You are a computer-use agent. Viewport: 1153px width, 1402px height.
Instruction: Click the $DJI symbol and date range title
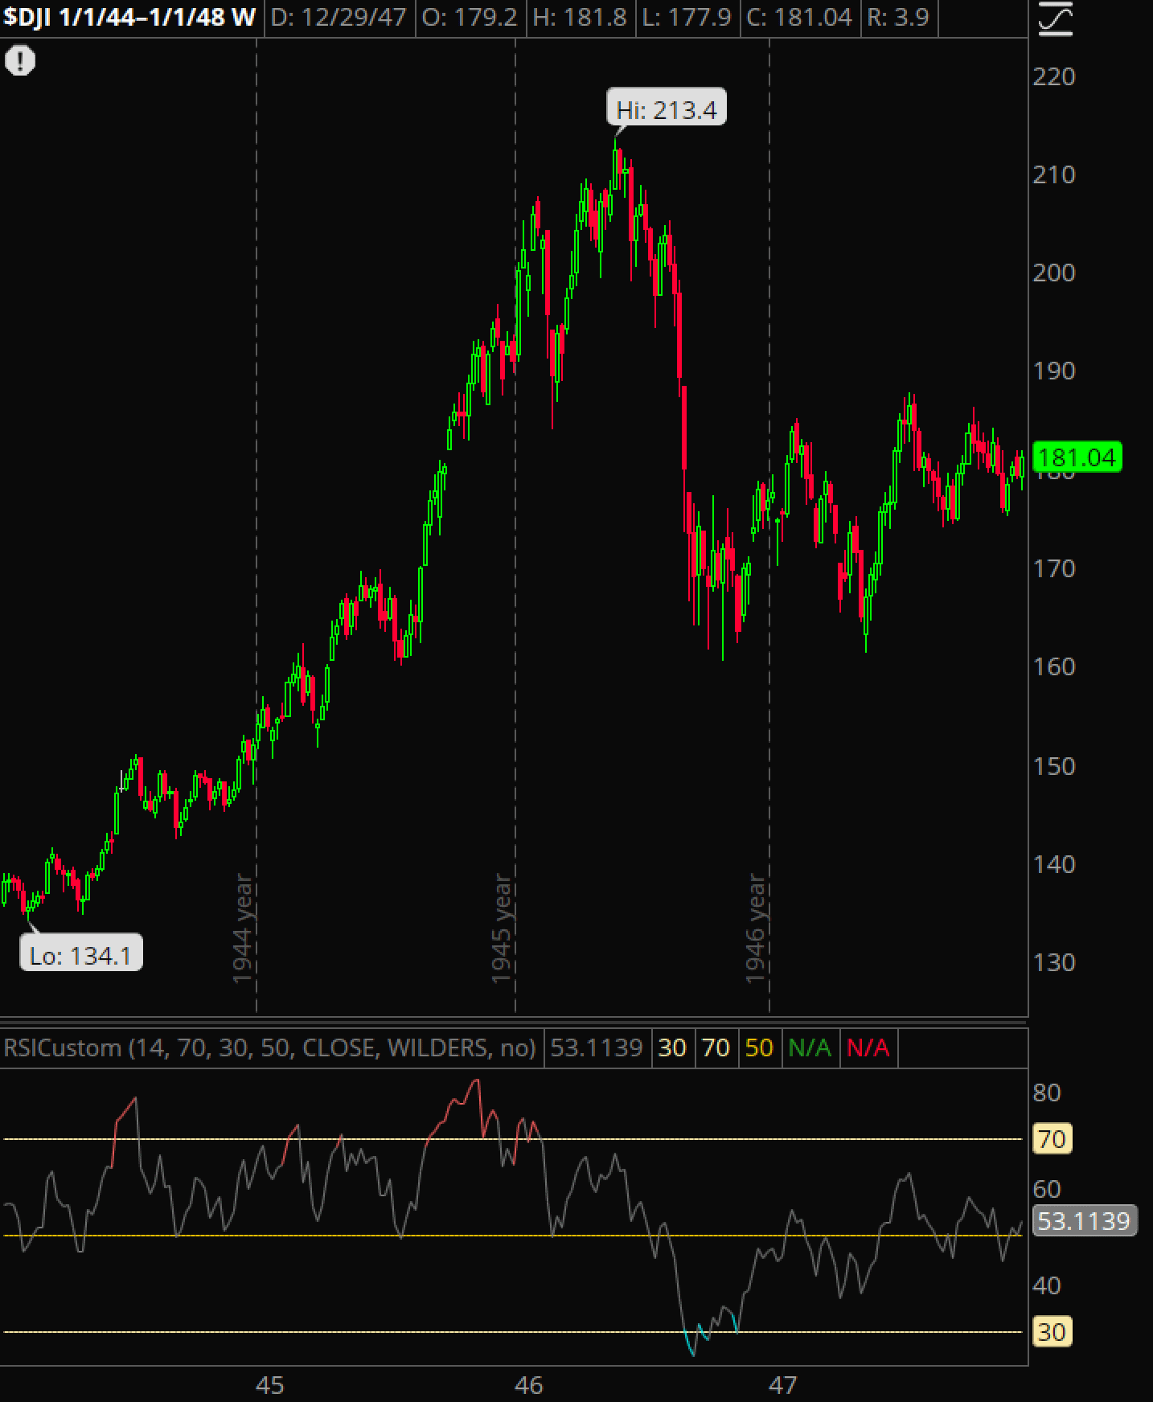(x=129, y=17)
